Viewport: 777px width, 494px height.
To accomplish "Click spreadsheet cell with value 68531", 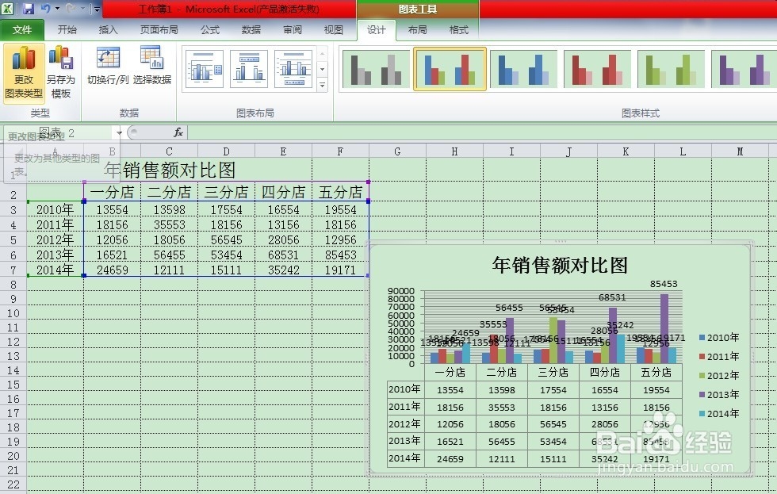I will (284, 255).
